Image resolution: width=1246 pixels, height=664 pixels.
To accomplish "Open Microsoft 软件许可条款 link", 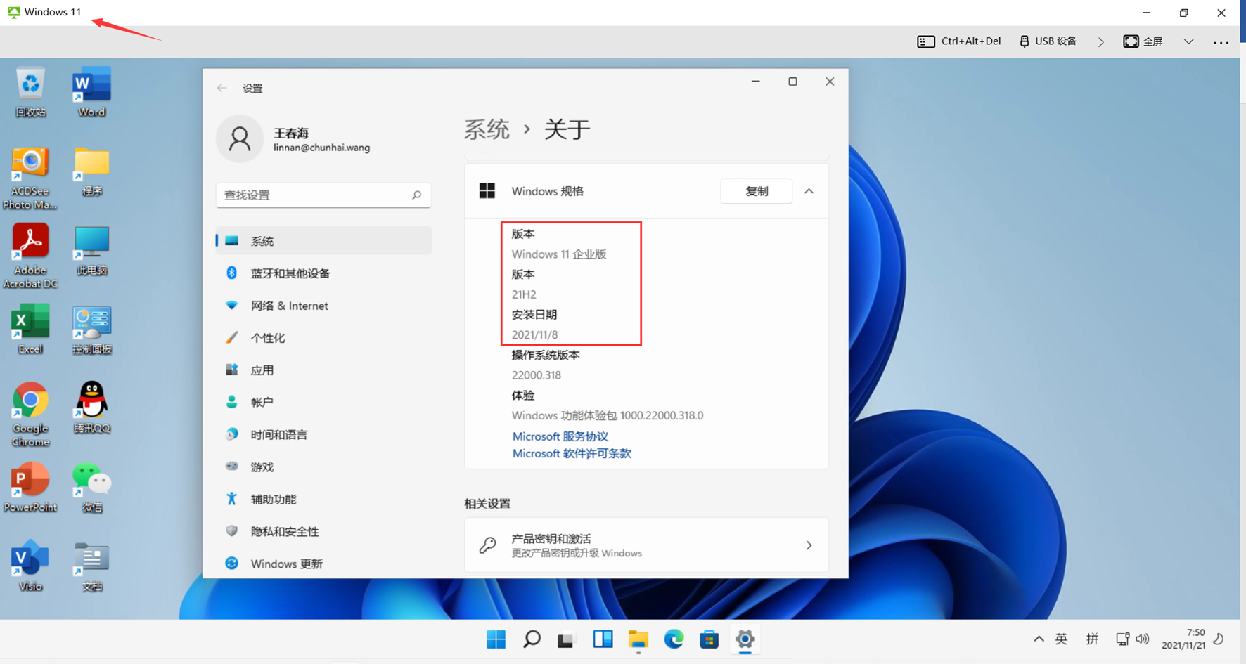I will point(572,454).
